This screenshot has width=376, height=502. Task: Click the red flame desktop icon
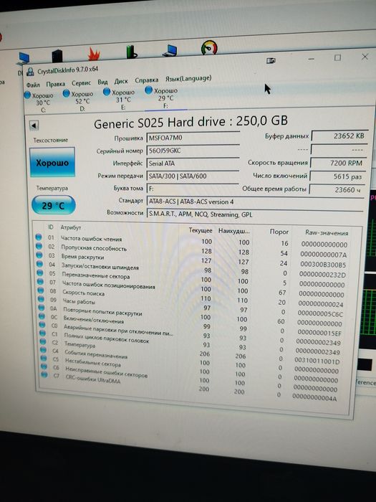click(94, 54)
